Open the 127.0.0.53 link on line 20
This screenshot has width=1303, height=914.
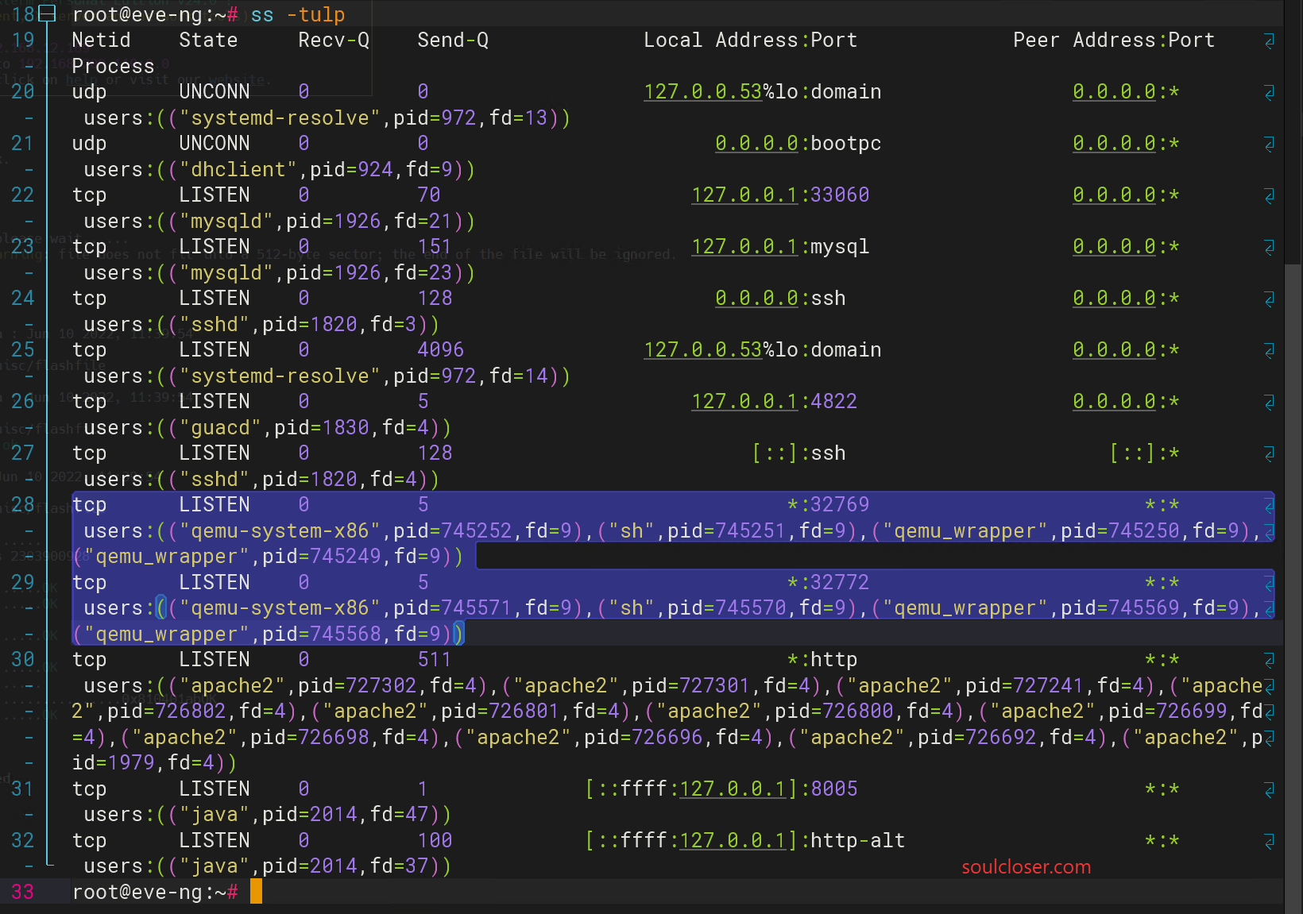(703, 92)
